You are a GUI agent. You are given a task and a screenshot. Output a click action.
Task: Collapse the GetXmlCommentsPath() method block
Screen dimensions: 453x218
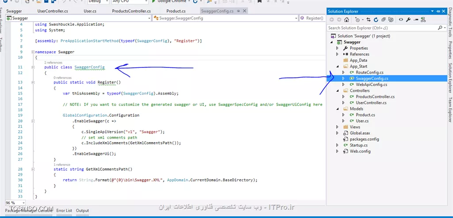(32, 169)
